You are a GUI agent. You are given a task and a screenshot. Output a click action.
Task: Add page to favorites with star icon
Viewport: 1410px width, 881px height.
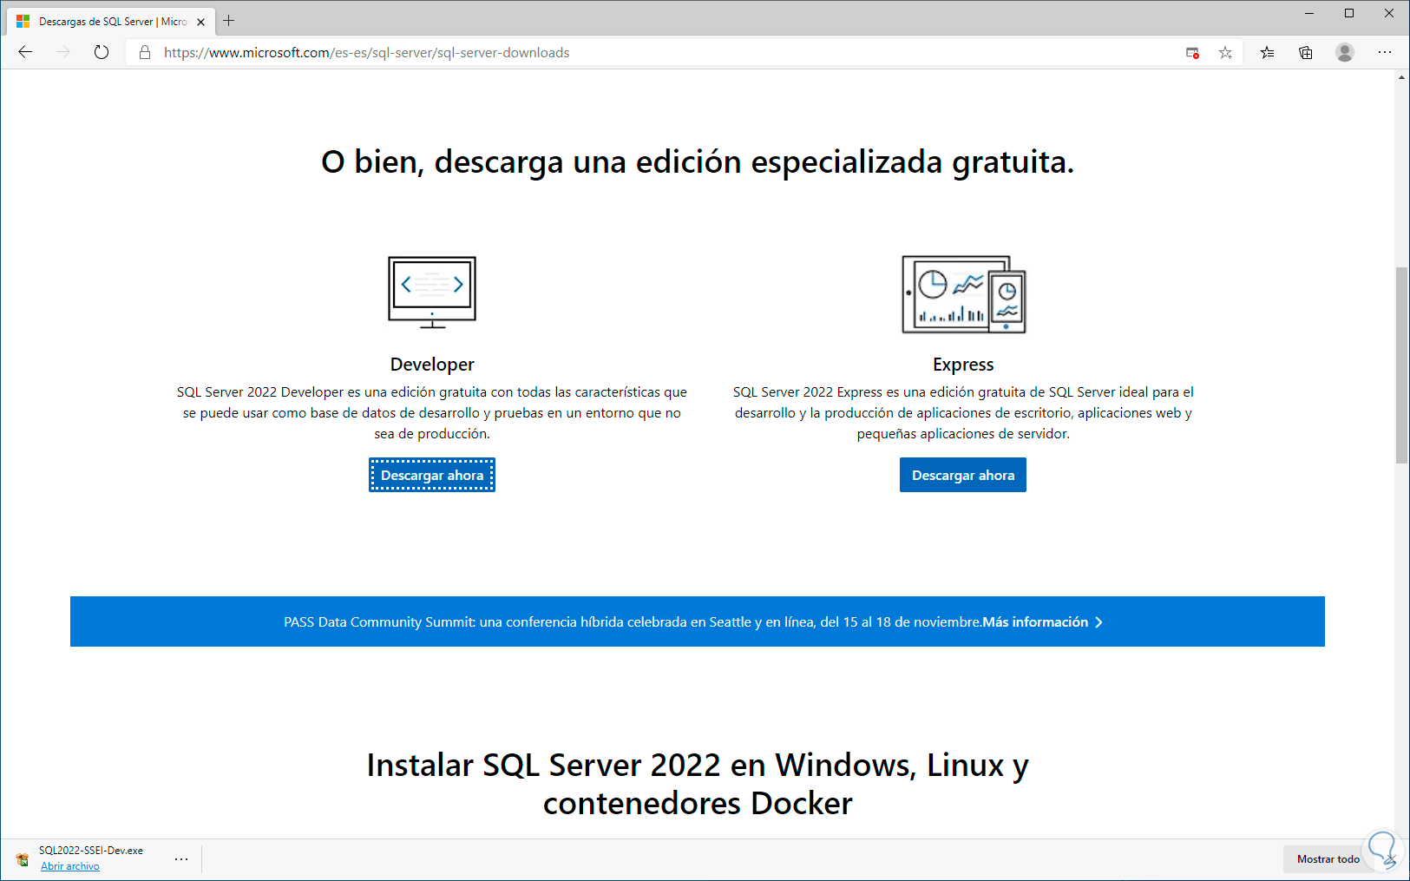coord(1225,53)
